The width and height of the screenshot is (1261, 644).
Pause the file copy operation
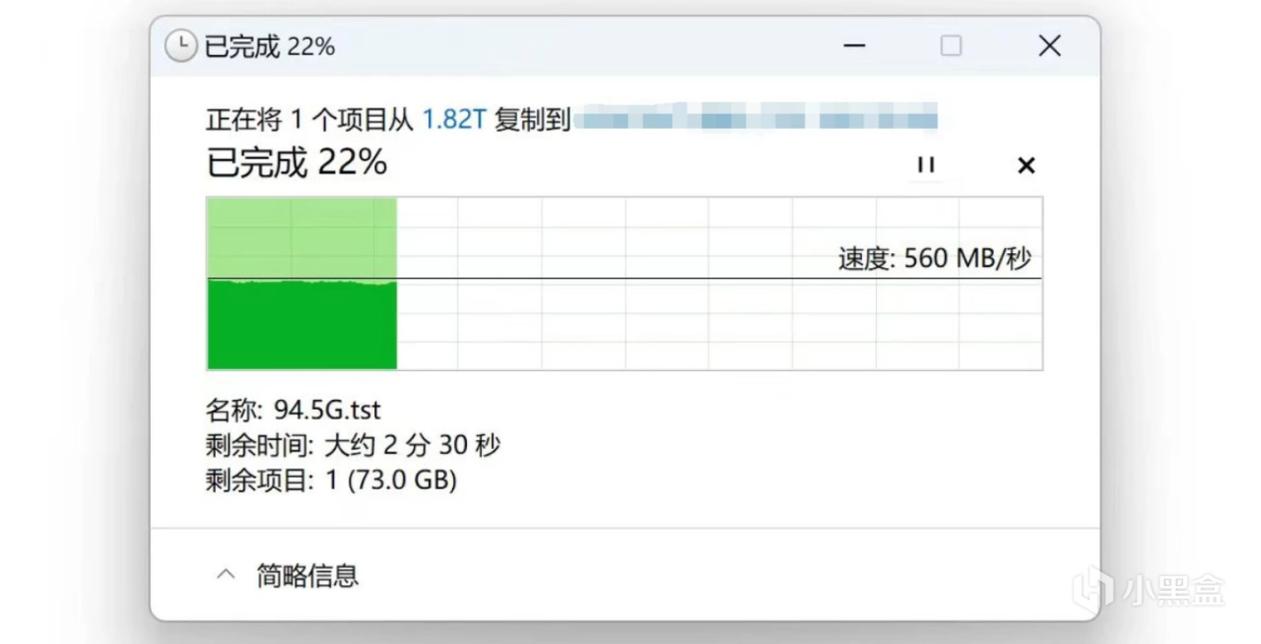[x=925, y=164]
